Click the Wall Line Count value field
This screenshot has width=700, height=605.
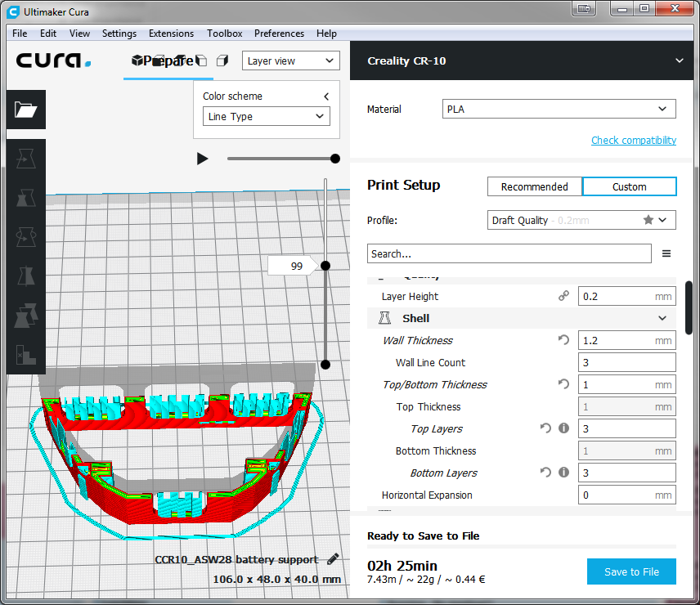click(626, 362)
